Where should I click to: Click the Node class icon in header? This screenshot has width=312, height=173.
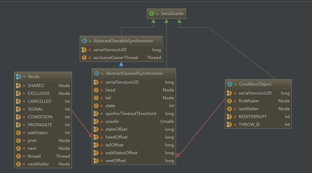(x=19, y=77)
